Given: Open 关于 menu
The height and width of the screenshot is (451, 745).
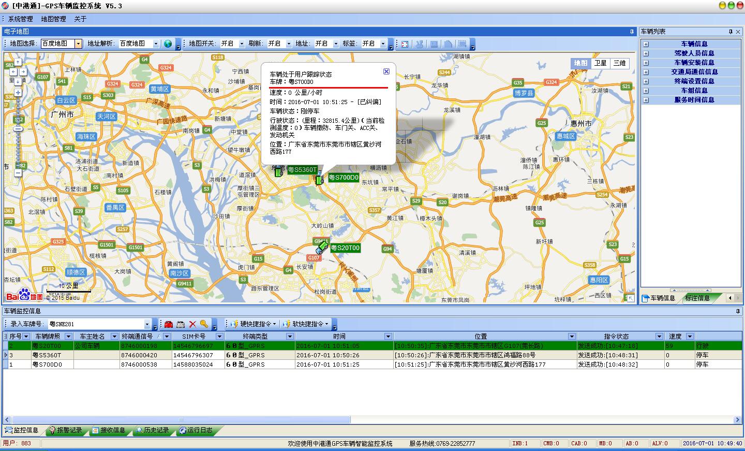Looking at the screenshot, I should click(80, 19).
